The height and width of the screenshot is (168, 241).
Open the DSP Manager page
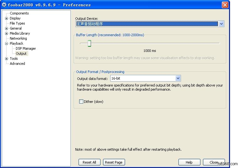[26, 48]
